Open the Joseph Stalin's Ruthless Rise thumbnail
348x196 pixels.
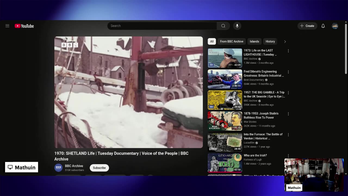tap(225, 121)
